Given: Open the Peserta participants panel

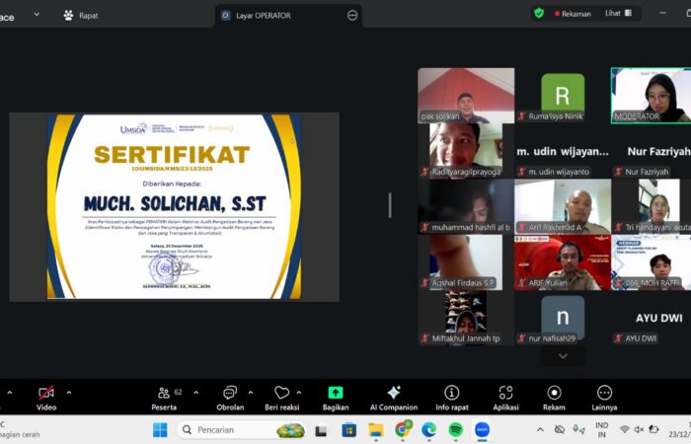Looking at the screenshot, I should click(164, 393).
